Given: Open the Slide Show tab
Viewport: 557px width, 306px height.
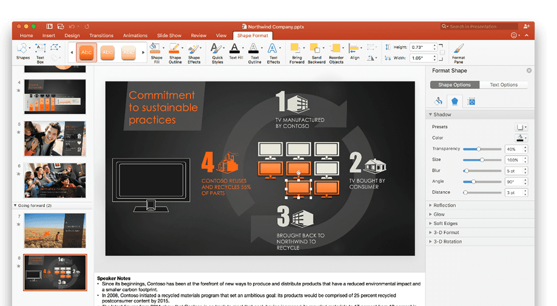Looking at the screenshot, I should click(x=169, y=36).
